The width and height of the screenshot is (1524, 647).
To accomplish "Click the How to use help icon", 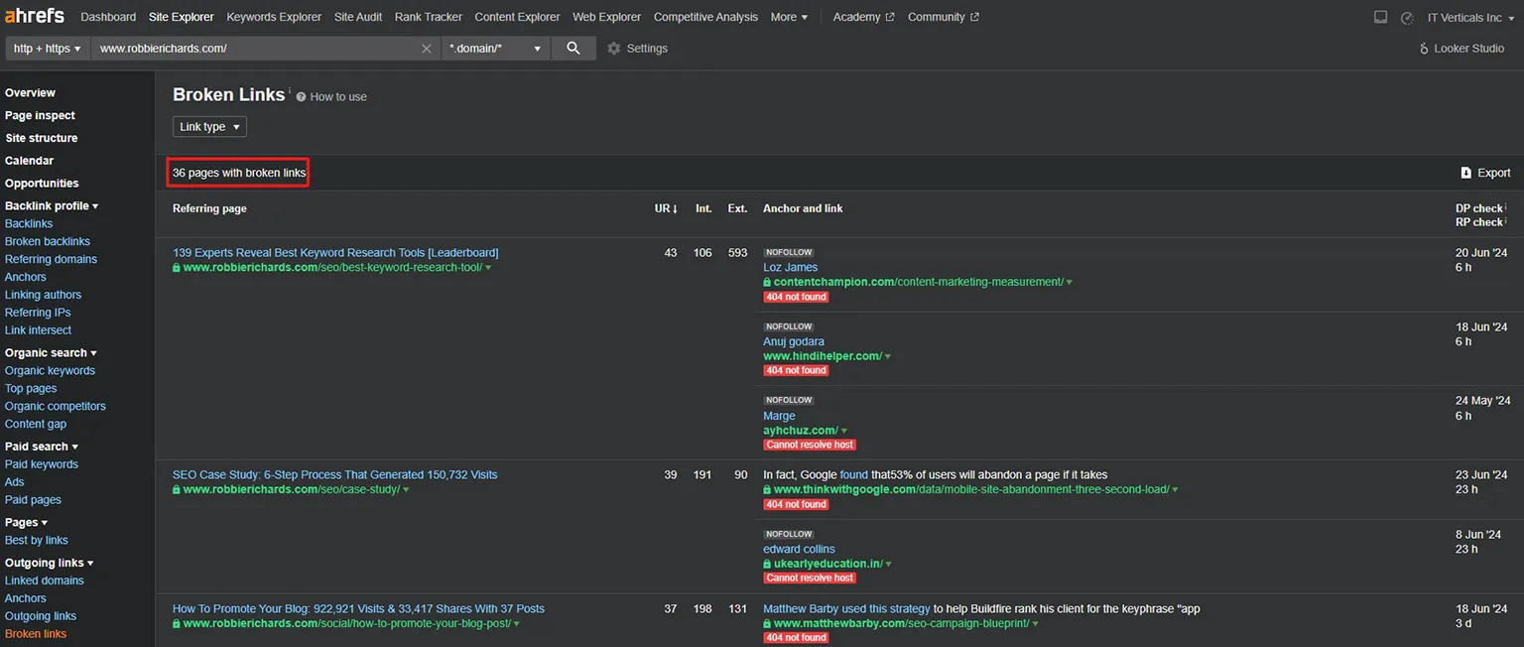I will 301,97.
